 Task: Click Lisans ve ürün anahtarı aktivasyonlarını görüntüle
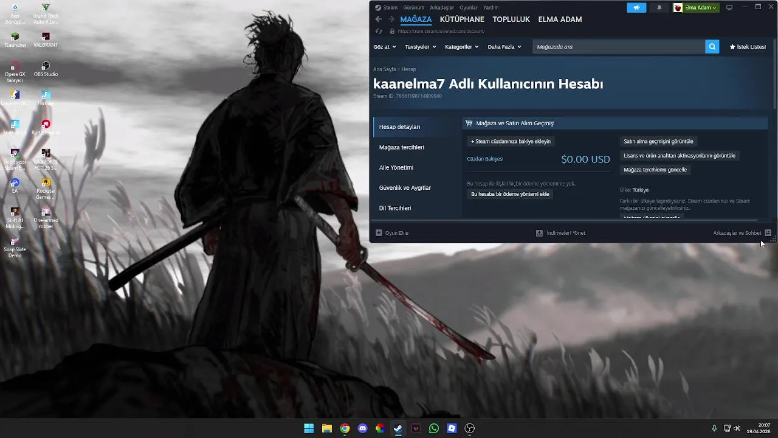(x=680, y=155)
